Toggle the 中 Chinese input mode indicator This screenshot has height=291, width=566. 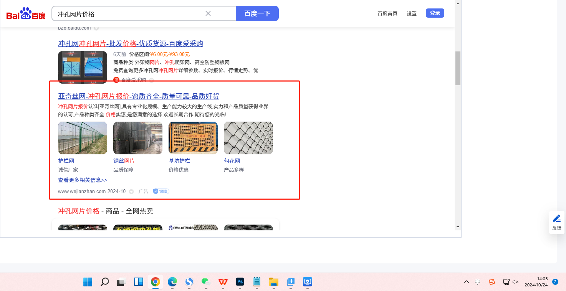coord(477,282)
